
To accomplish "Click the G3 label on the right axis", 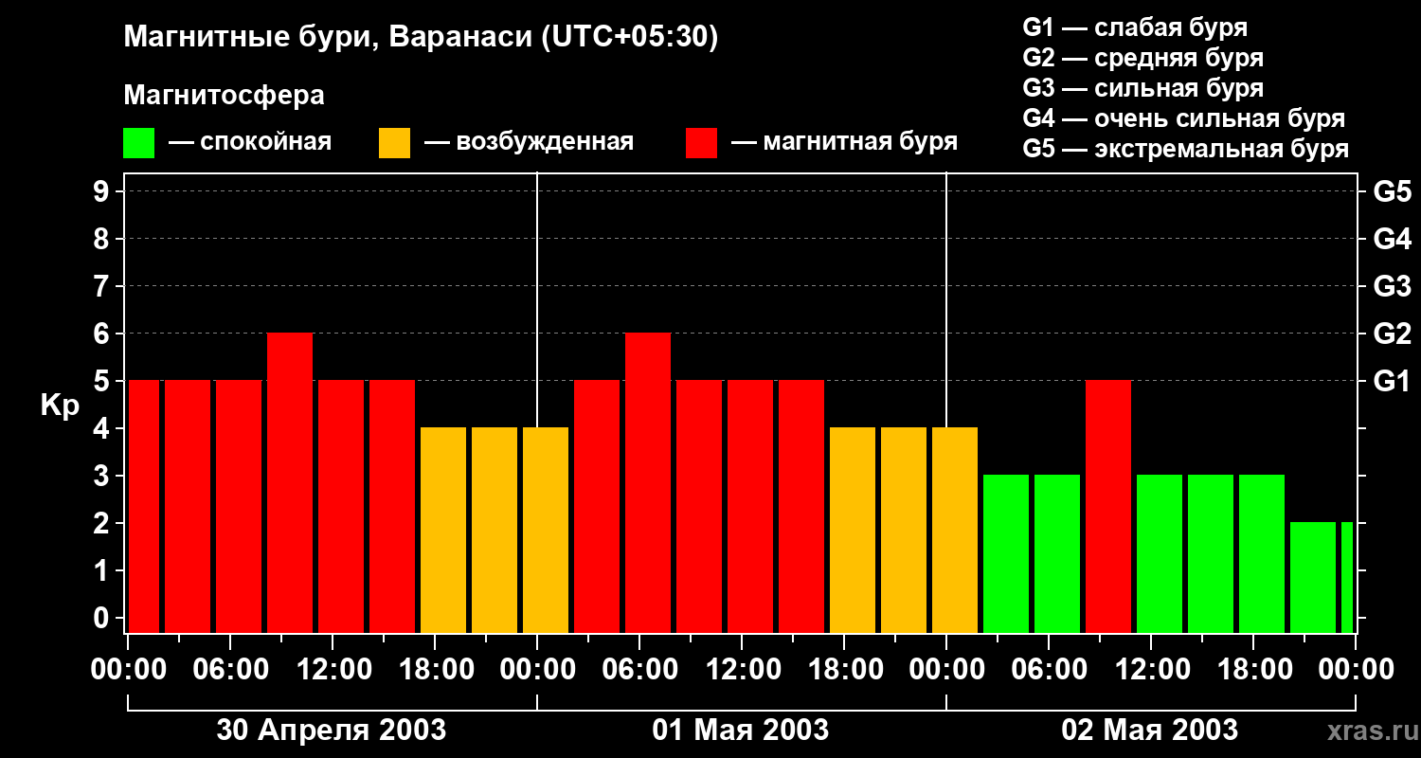I will tap(1393, 286).
